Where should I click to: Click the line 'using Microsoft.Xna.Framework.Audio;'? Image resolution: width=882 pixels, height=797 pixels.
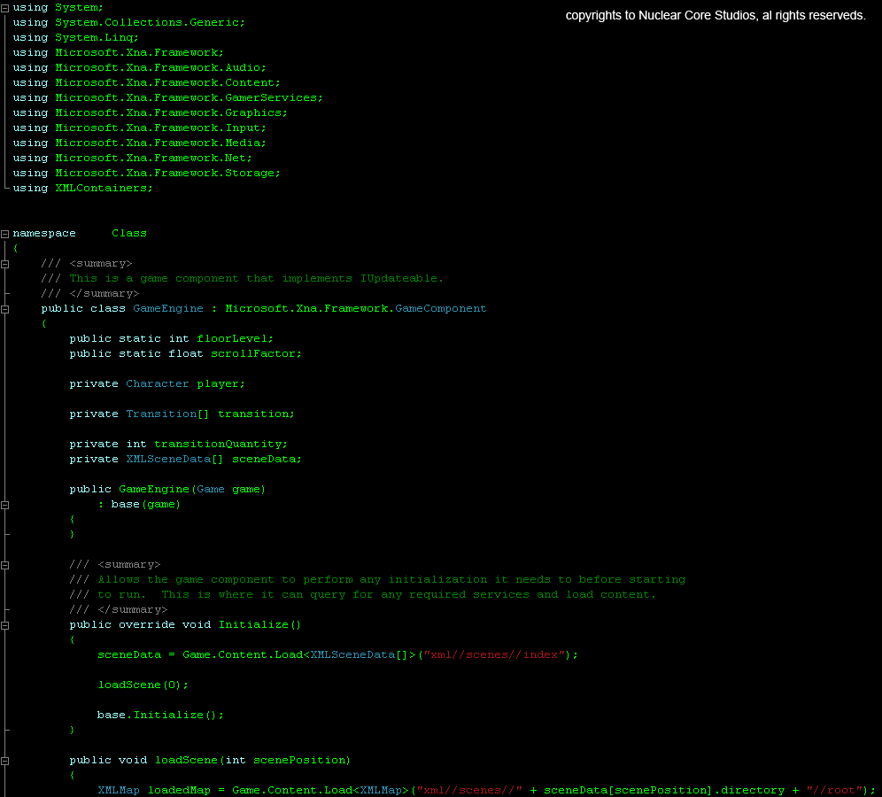[x=140, y=67]
